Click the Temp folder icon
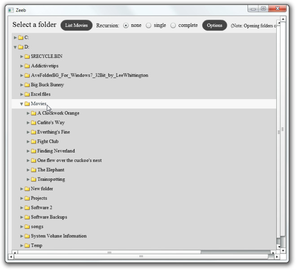 [x=27, y=245]
